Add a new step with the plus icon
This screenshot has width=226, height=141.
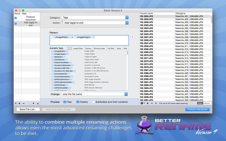click(19, 103)
